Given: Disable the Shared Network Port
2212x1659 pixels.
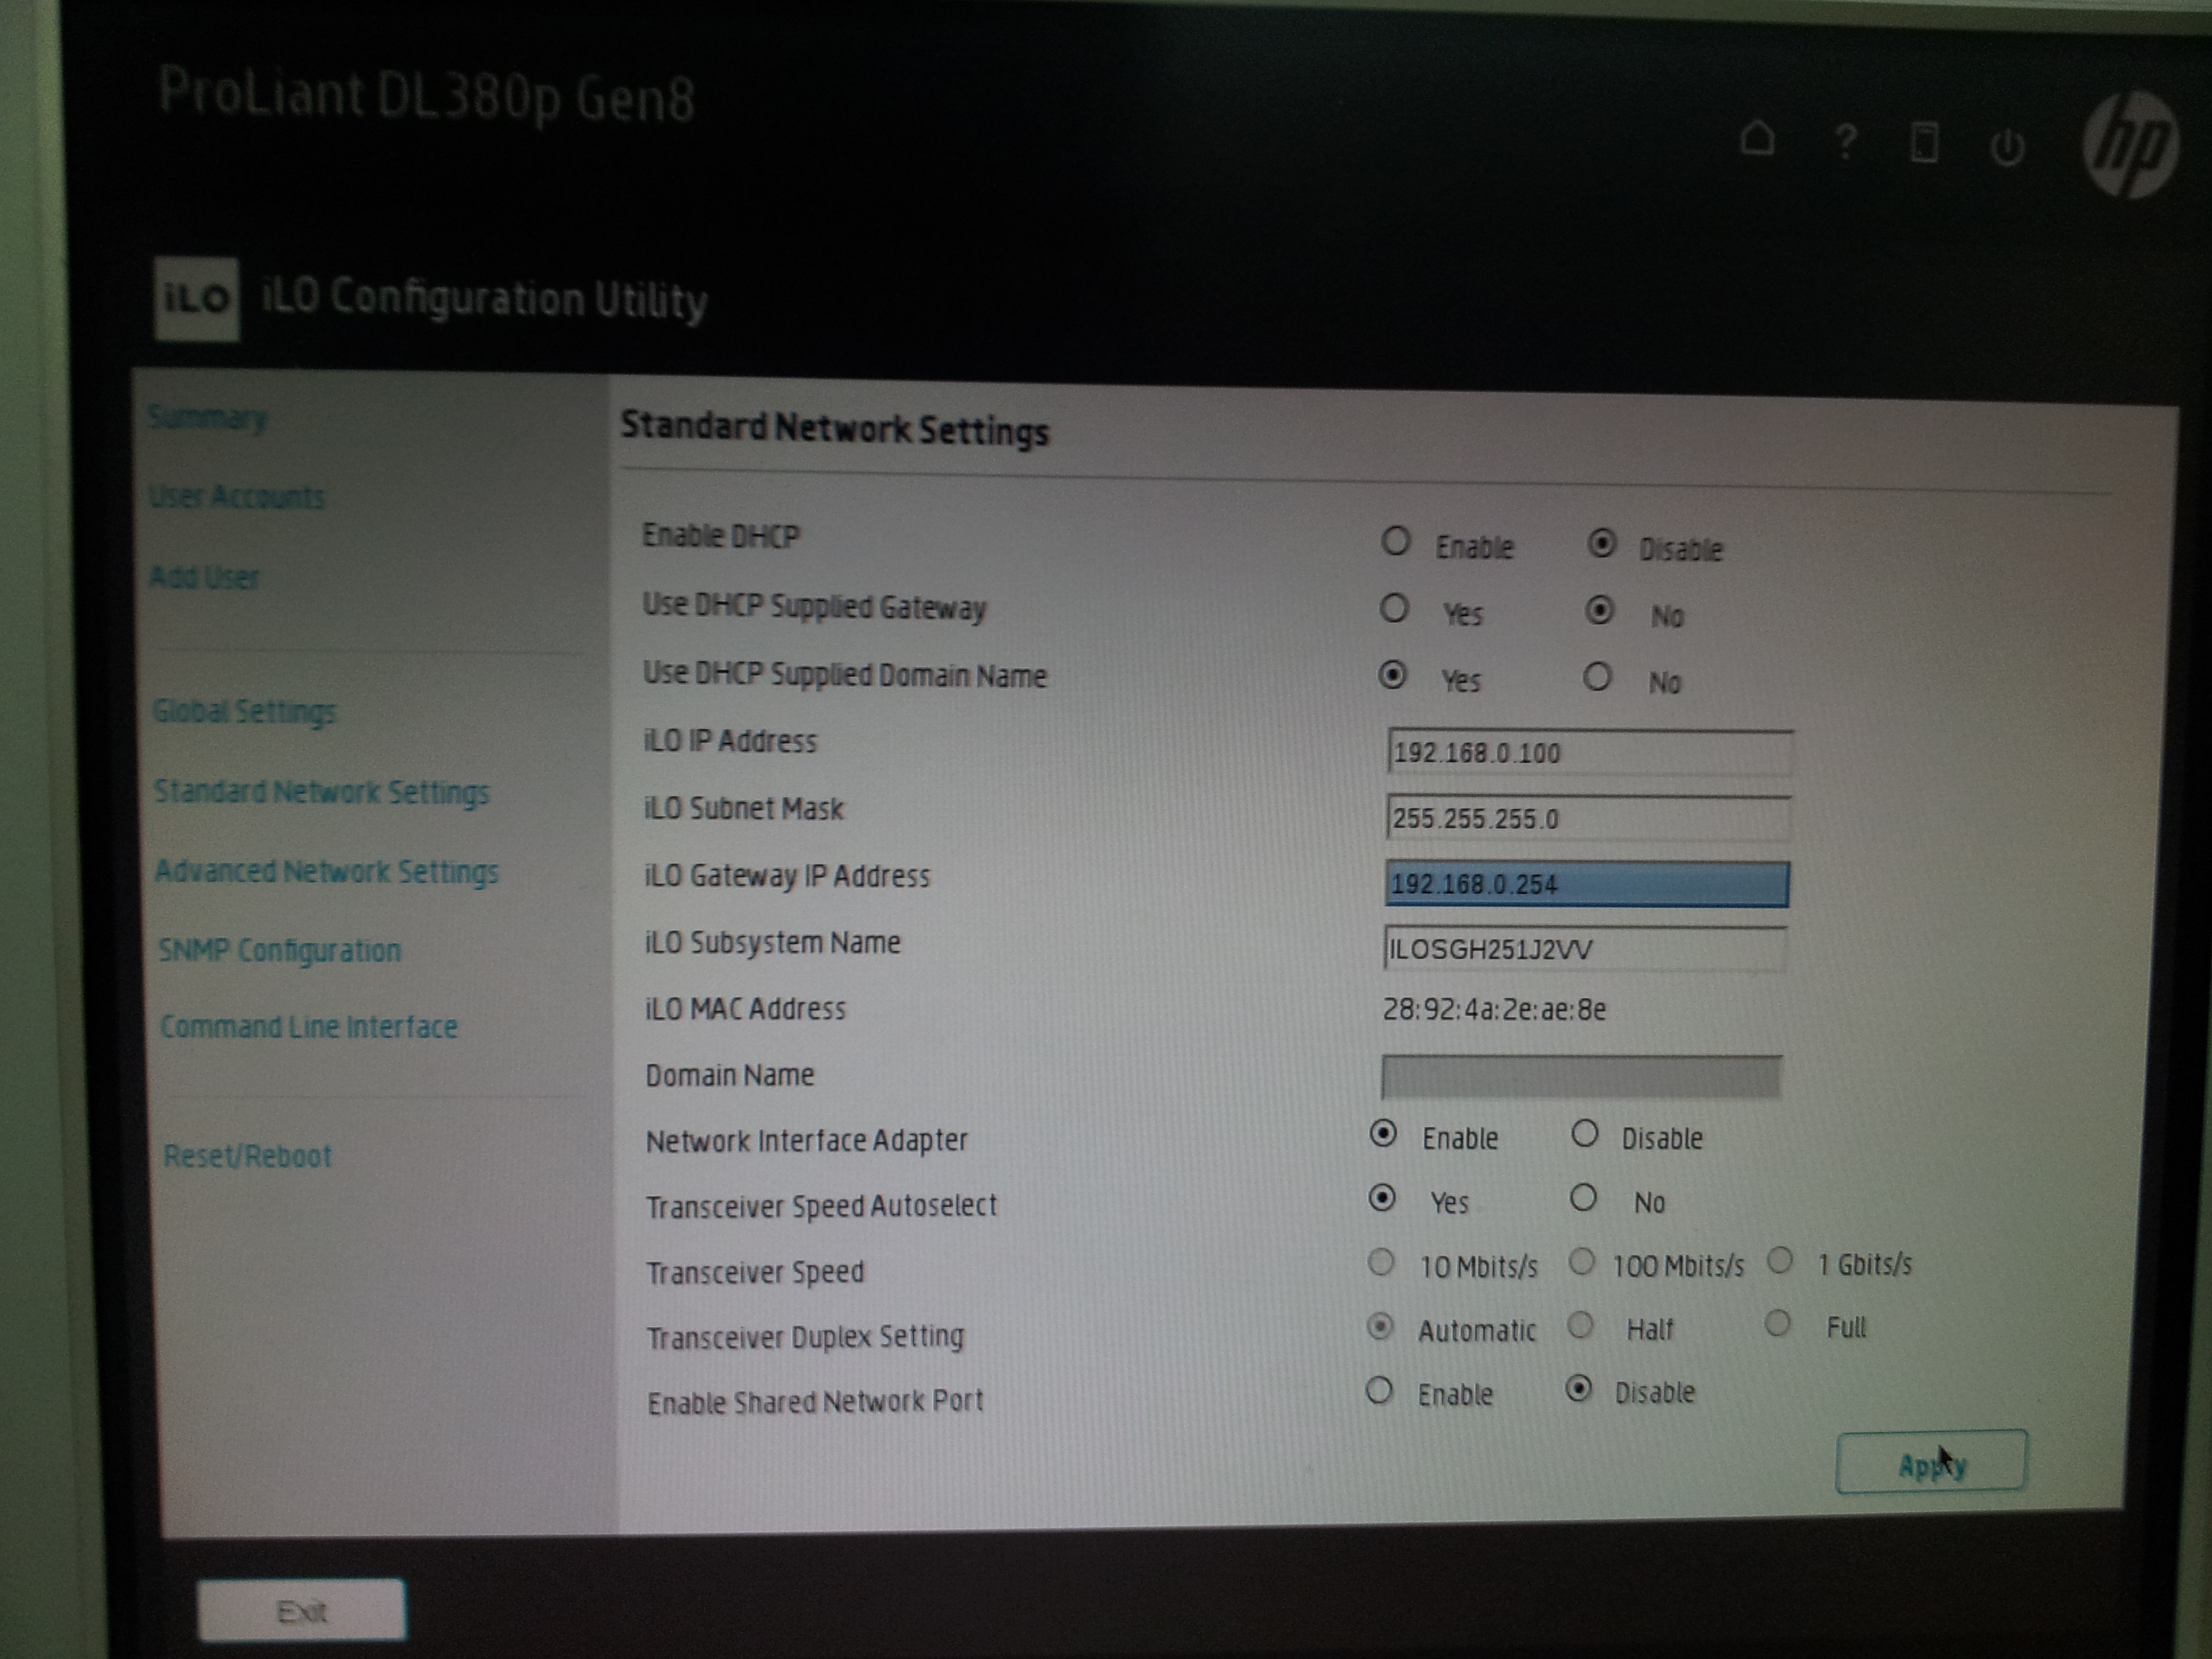Looking at the screenshot, I should tap(1579, 1389).
